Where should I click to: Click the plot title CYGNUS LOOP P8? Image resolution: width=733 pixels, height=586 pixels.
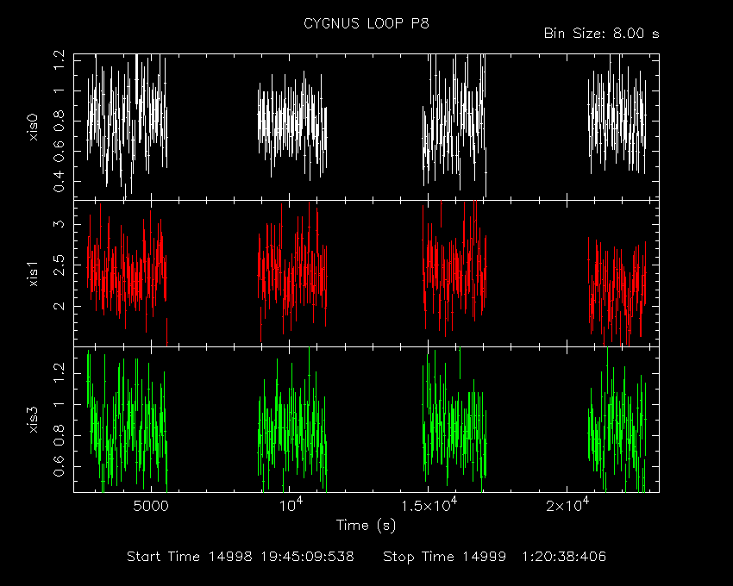point(366,23)
